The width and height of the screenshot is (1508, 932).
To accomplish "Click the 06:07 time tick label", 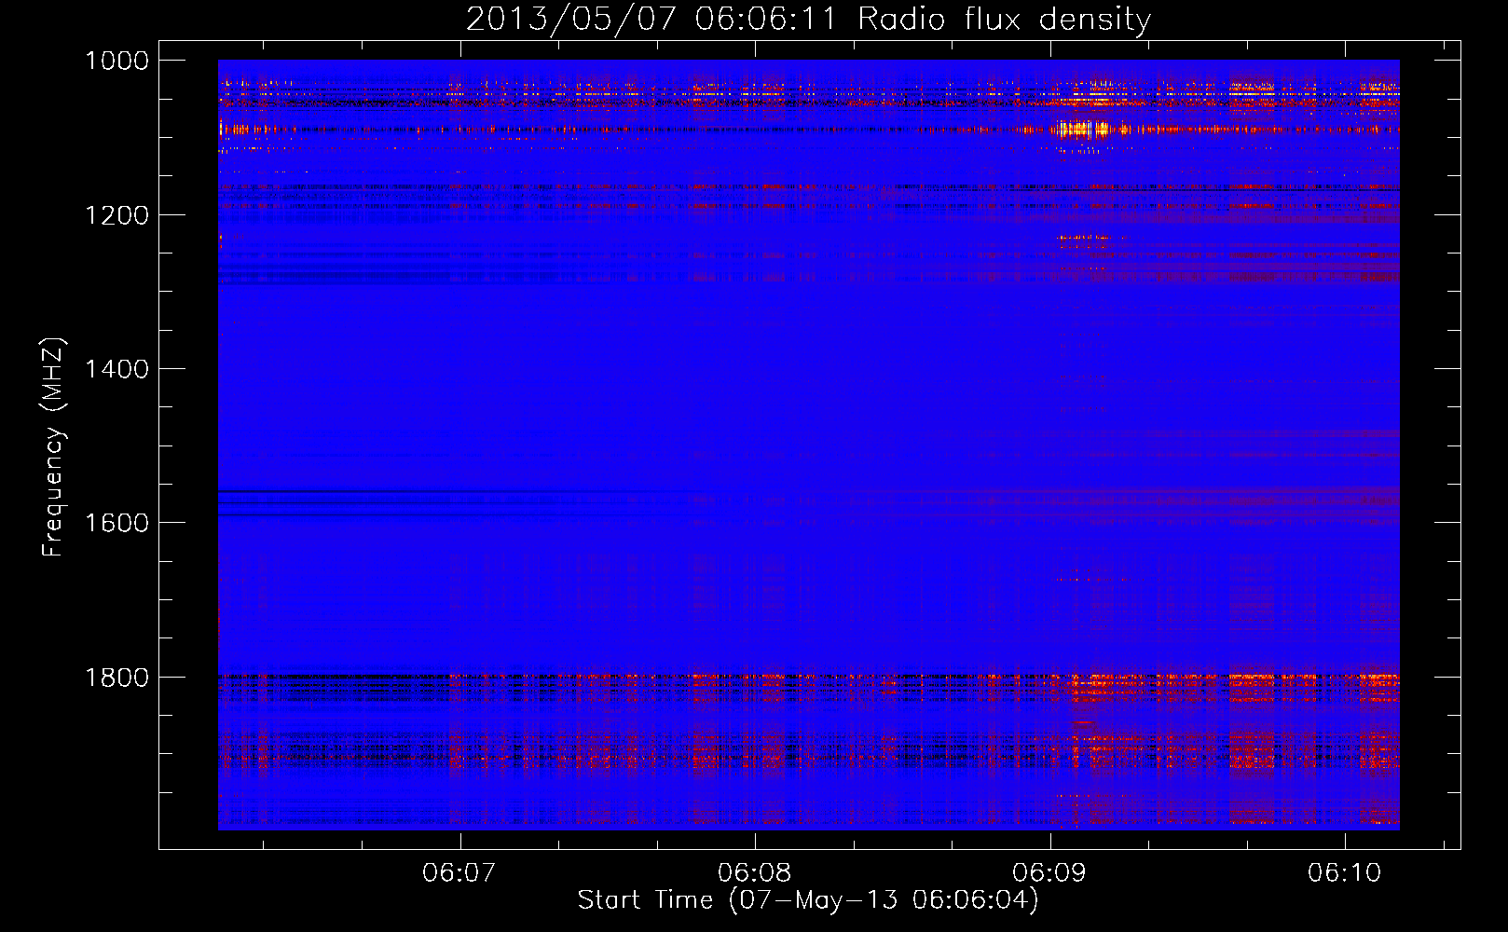I will [459, 872].
